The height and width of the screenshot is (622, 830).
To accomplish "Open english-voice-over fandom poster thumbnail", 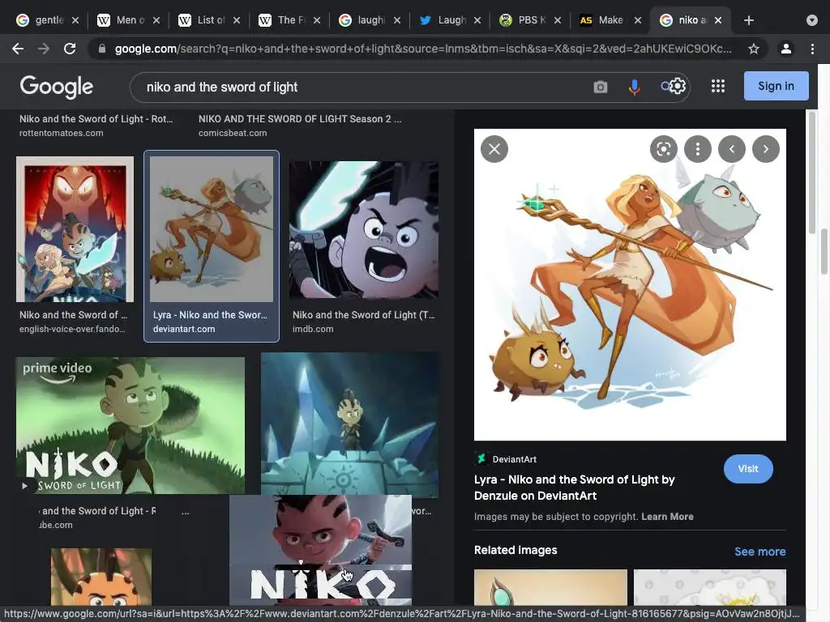I will click(75, 229).
